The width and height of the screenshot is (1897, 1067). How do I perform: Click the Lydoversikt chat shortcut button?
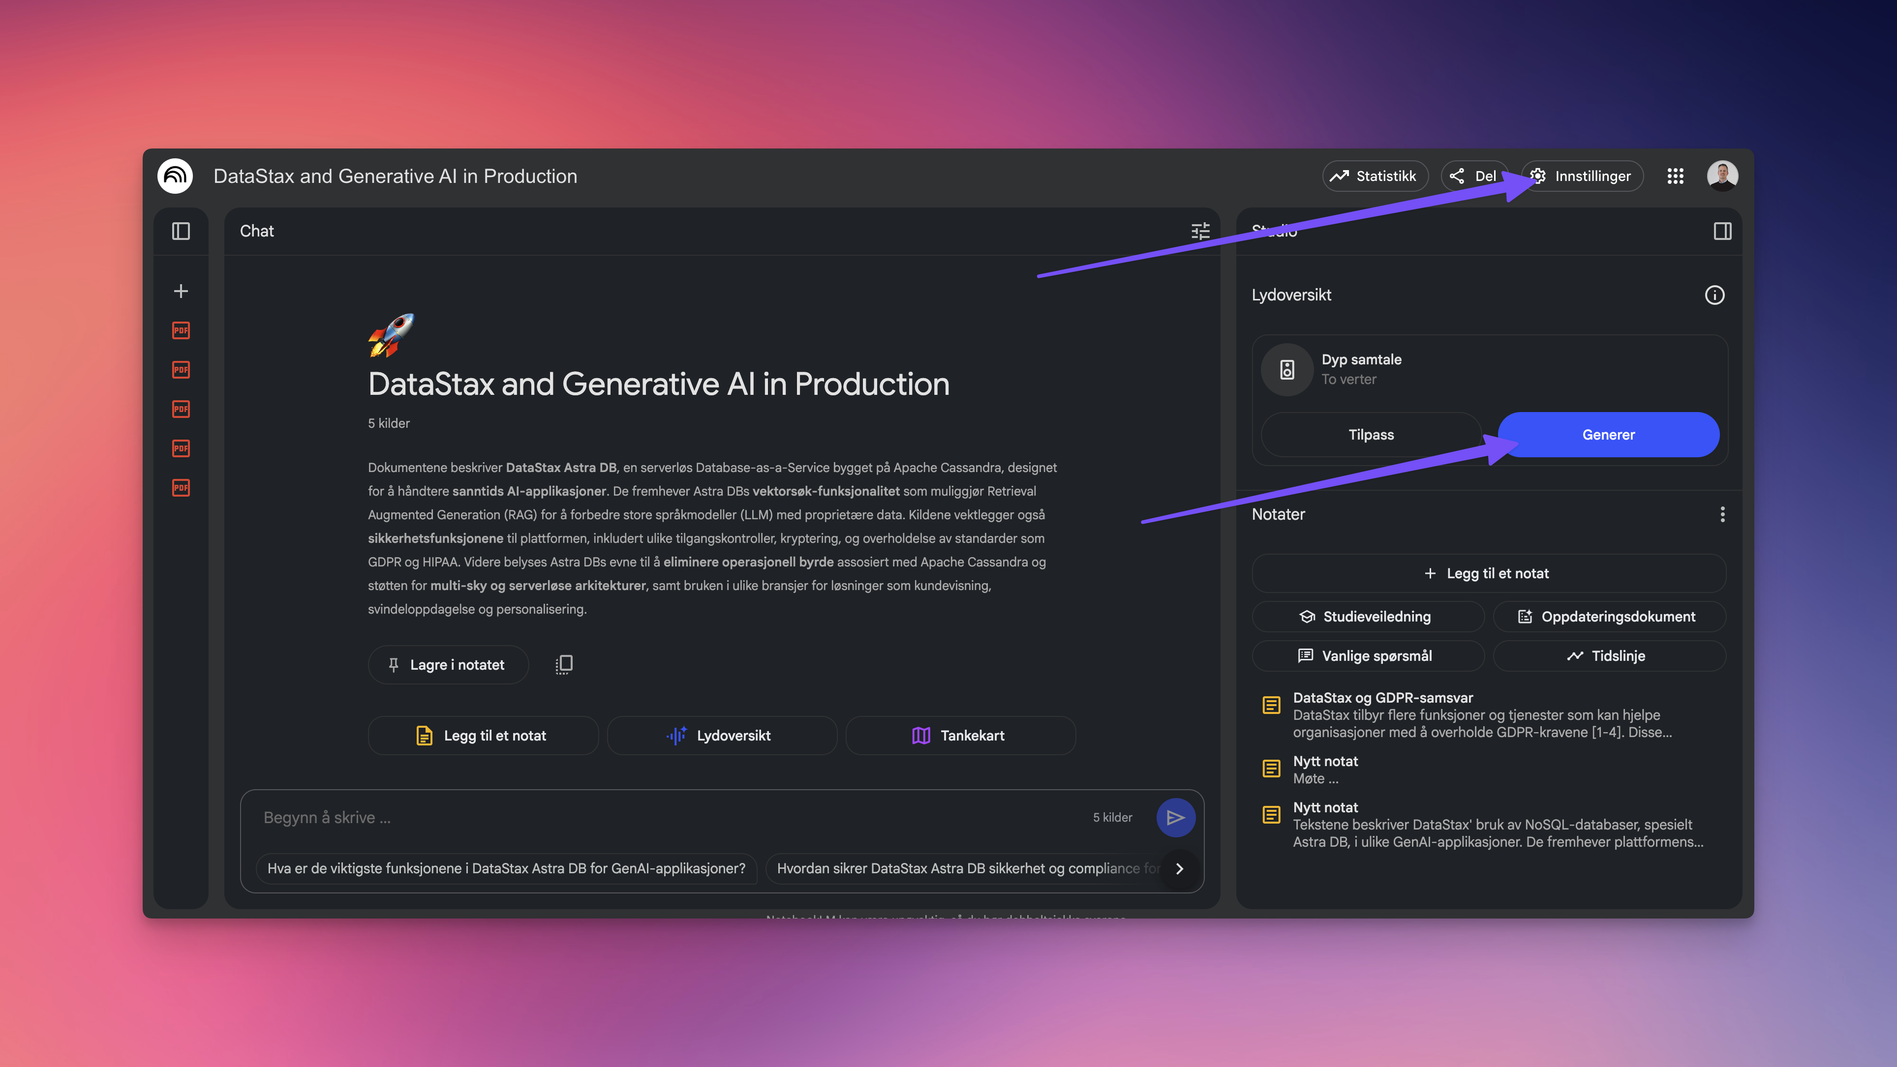(722, 735)
